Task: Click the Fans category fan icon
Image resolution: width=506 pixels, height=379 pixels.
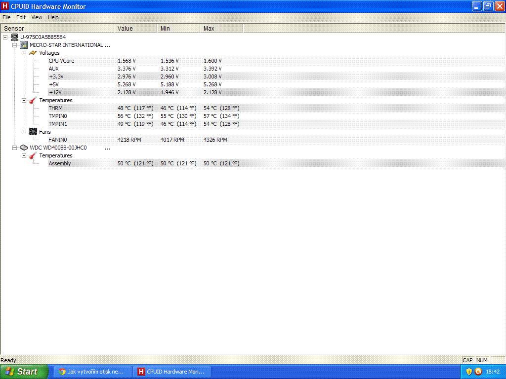Action: [x=33, y=132]
